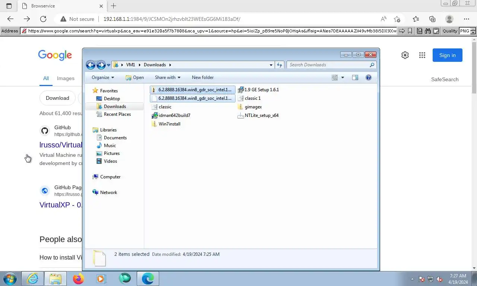Open the Pictures library
The height and width of the screenshot is (286, 477).
coord(112,153)
